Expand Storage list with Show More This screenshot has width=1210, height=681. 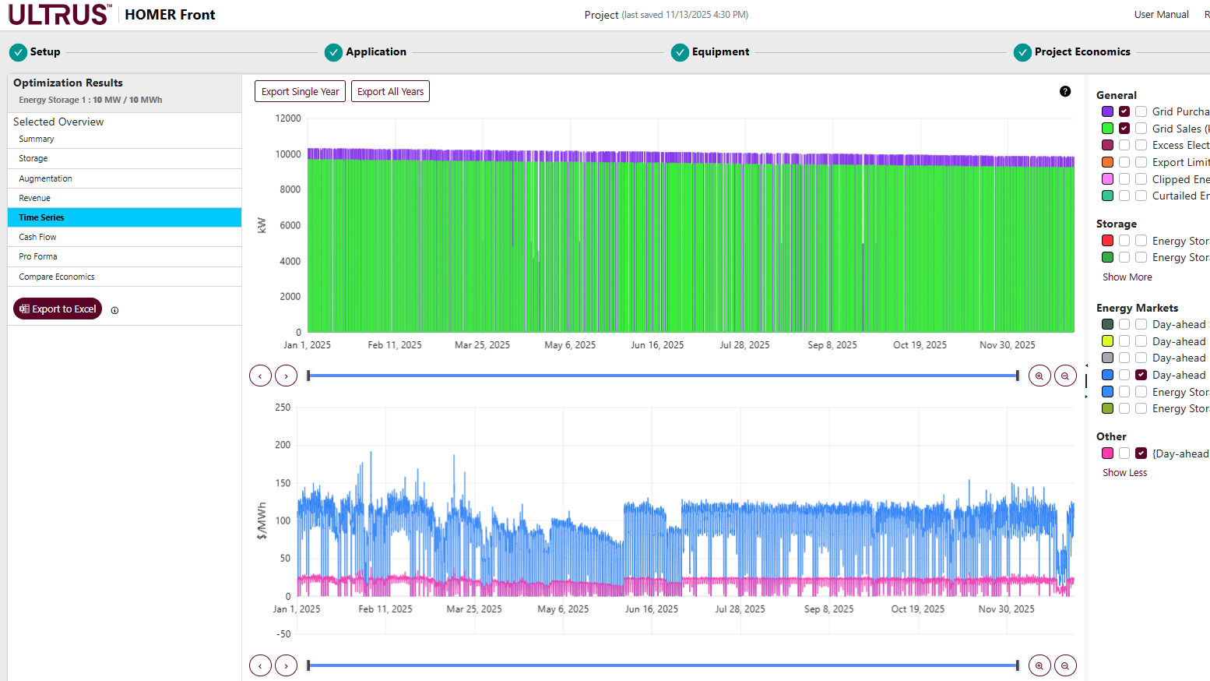(1127, 277)
